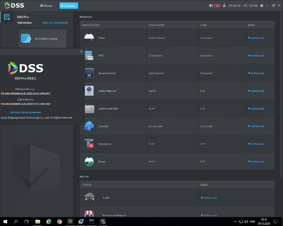Viewport: 283px width, 226px height.
Task: Click the Alarm Controller icon
Action: (x=89, y=108)
